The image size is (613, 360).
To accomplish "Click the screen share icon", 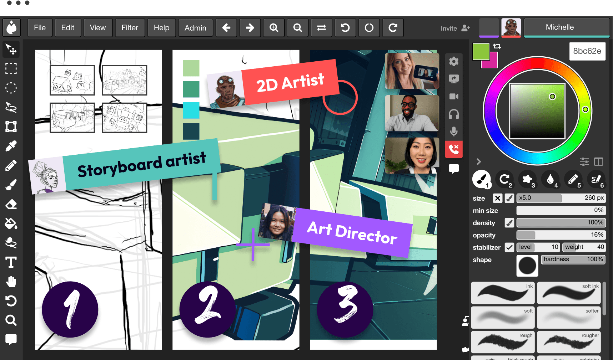I will pos(454,79).
